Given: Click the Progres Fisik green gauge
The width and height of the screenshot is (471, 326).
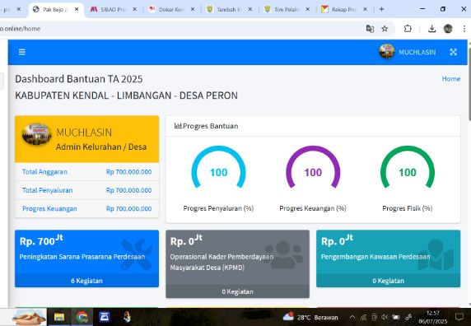Looking at the screenshot, I should tap(408, 168).
